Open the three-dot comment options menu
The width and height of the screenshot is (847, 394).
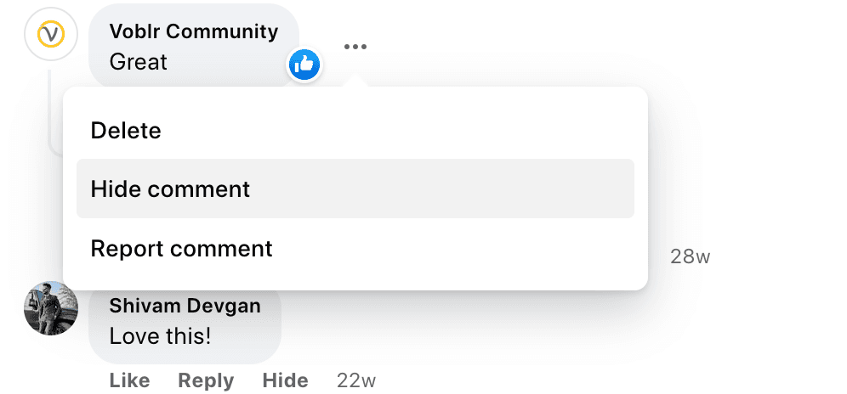355,47
